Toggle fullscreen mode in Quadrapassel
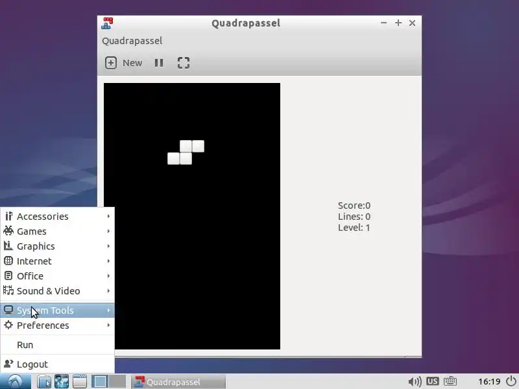 [184, 63]
